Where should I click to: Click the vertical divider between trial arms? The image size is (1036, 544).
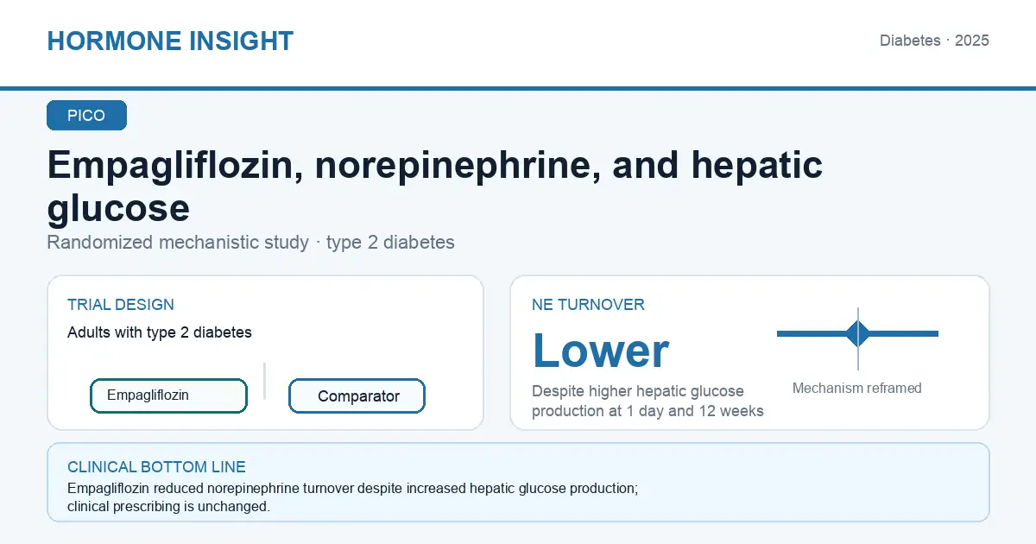[264, 381]
